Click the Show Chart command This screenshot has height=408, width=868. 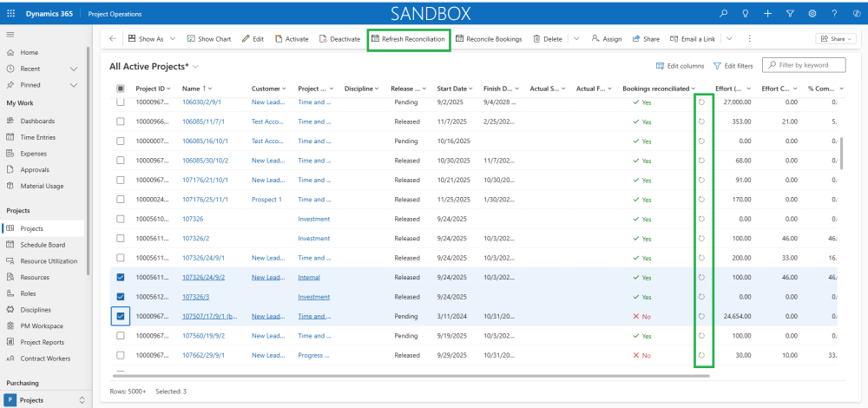[208, 39]
